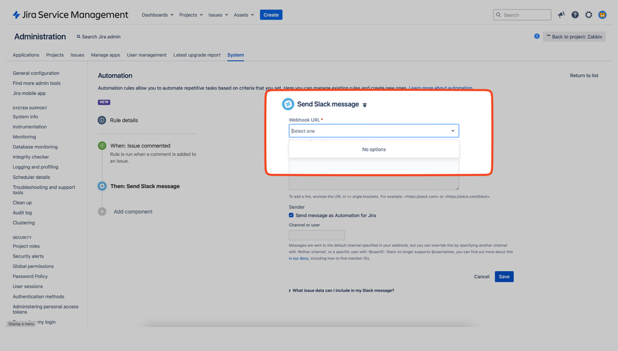Screen dimensions: 618x351
Task: Open Authentication methods in sidebar
Action: point(38,297)
